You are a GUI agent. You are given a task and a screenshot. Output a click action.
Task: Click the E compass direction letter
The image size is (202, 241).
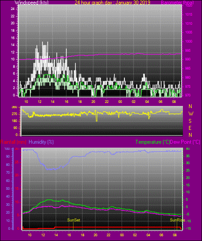pos(190,128)
